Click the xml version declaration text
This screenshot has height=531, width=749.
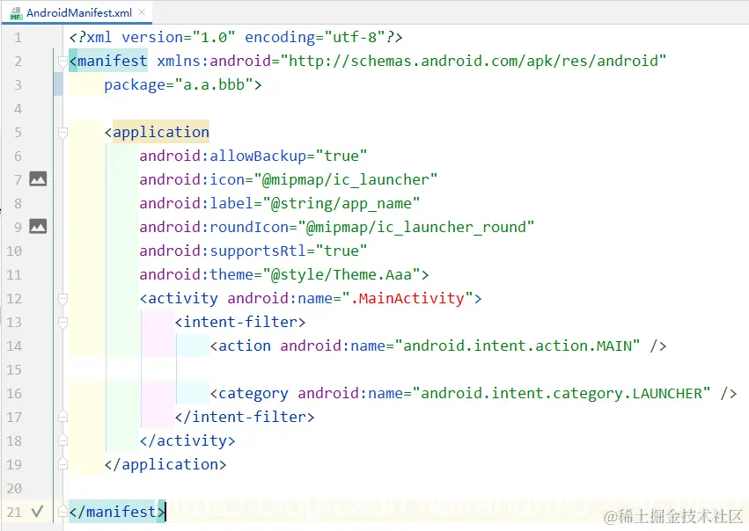click(x=236, y=37)
